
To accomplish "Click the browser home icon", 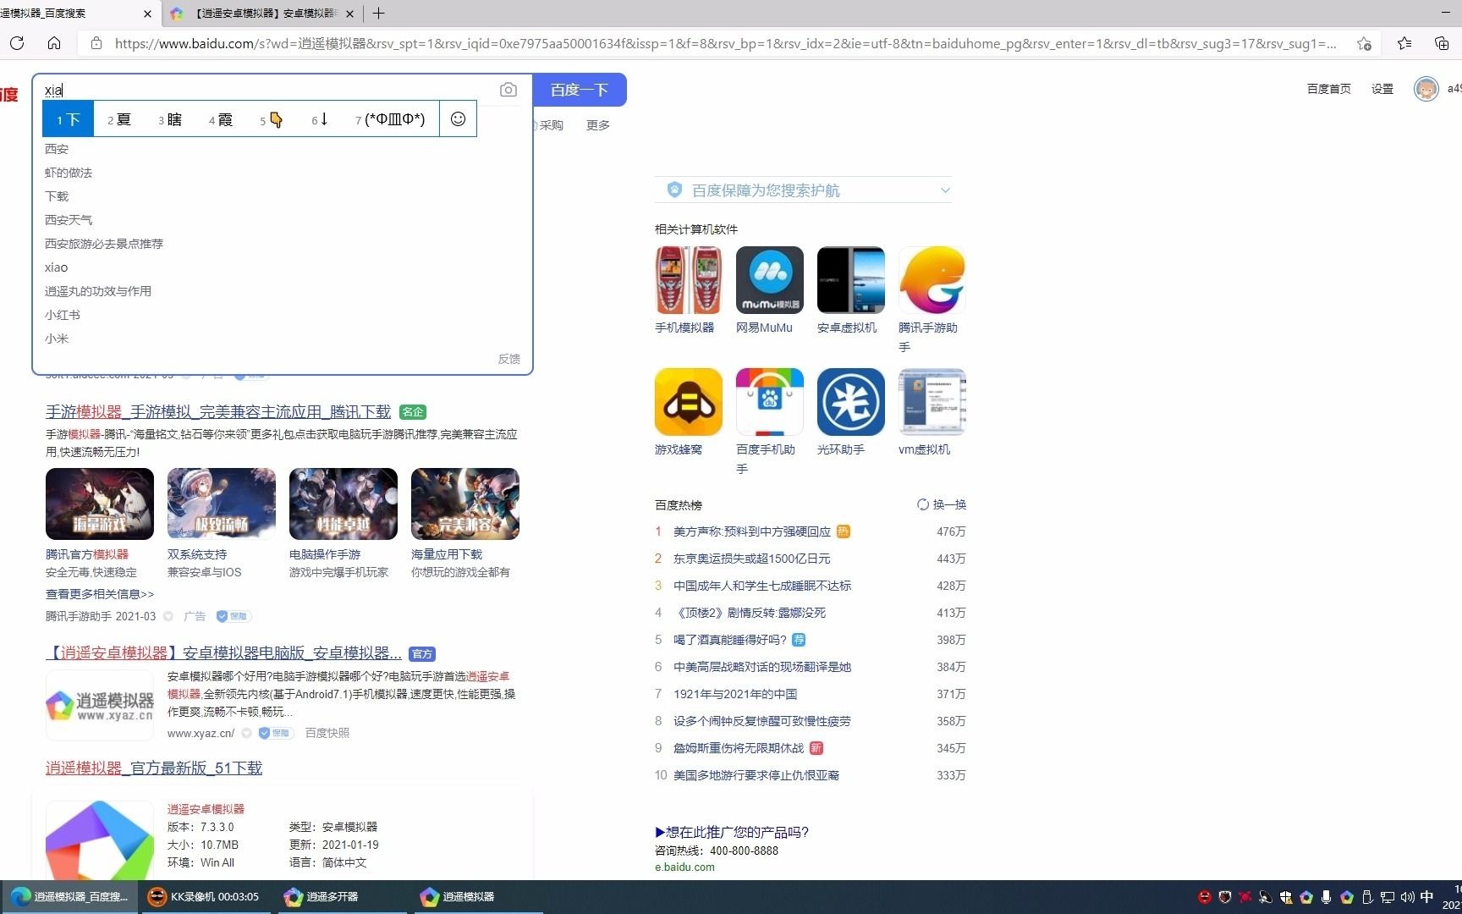I will click(54, 43).
